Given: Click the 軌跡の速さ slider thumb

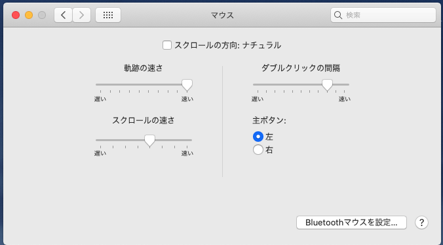Looking at the screenshot, I should (x=187, y=85).
